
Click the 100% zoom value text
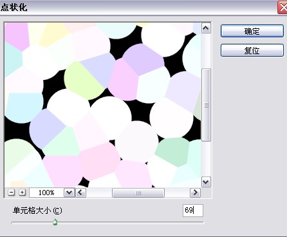pos(46,193)
